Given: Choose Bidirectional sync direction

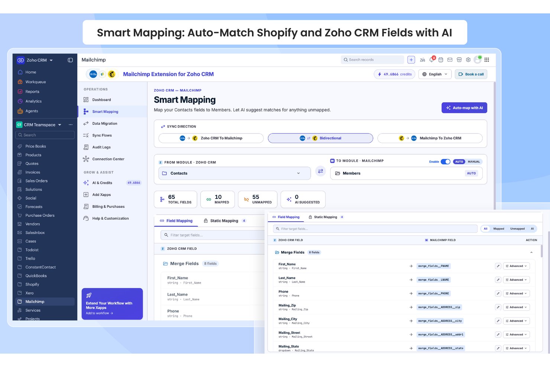Looking at the screenshot, I should [320, 138].
